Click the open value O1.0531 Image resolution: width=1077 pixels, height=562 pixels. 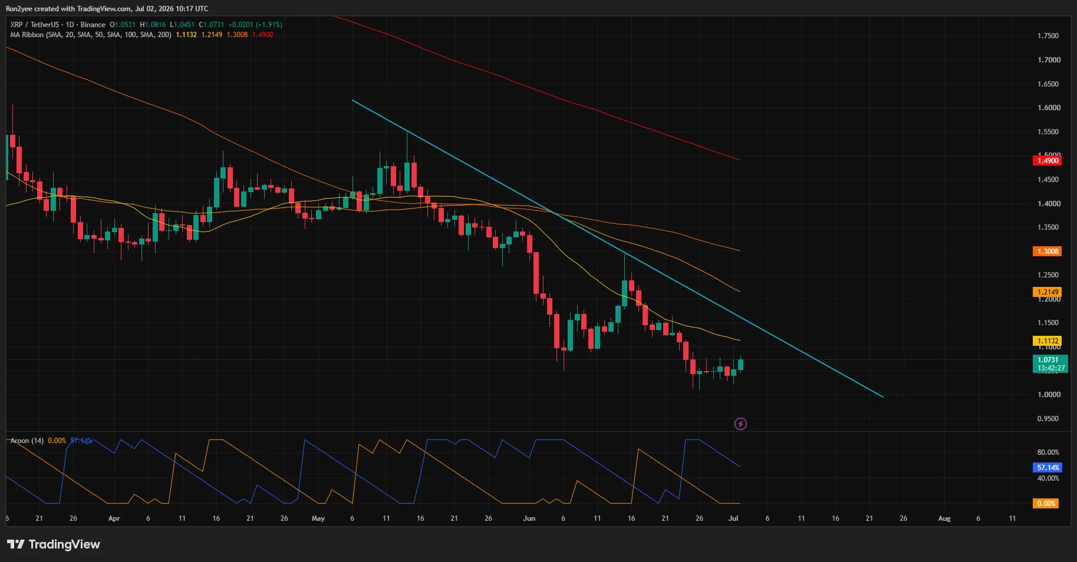(x=123, y=25)
